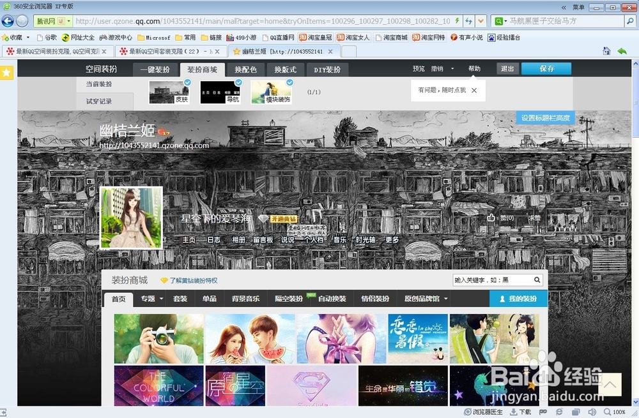Open the 常用 bookmark folder
This screenshot has width=639, height=418.
pos(185,38)
